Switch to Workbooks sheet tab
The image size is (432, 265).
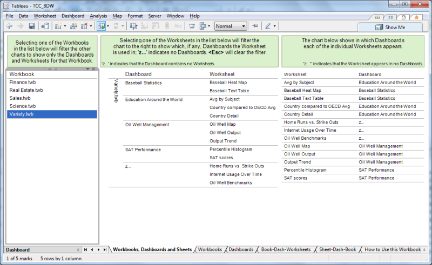tap(210, 249)
